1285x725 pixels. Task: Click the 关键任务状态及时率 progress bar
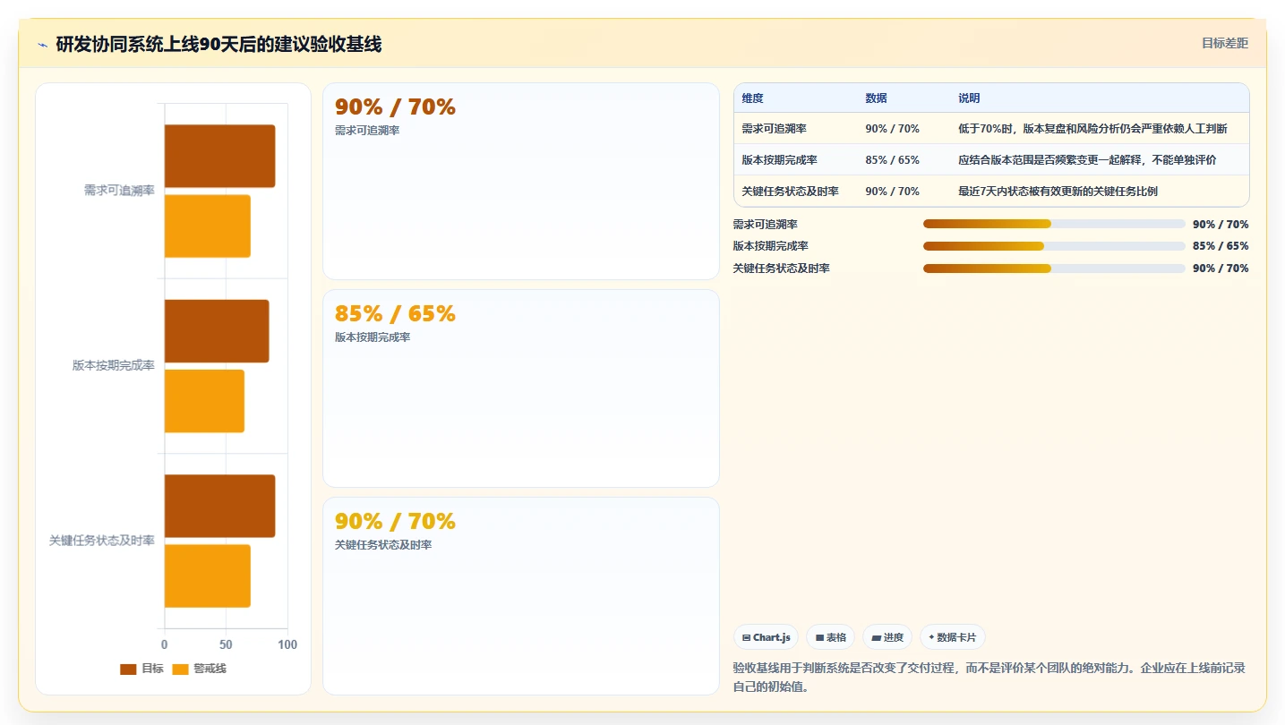pyautogui.click(x=1054, y=268)
